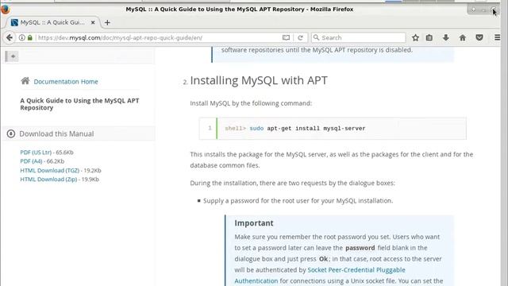
Task: Download the HTML Download (TGZ) file
Action: (49, 170)
